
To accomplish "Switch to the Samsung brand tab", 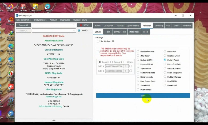I will pos(158,26).
